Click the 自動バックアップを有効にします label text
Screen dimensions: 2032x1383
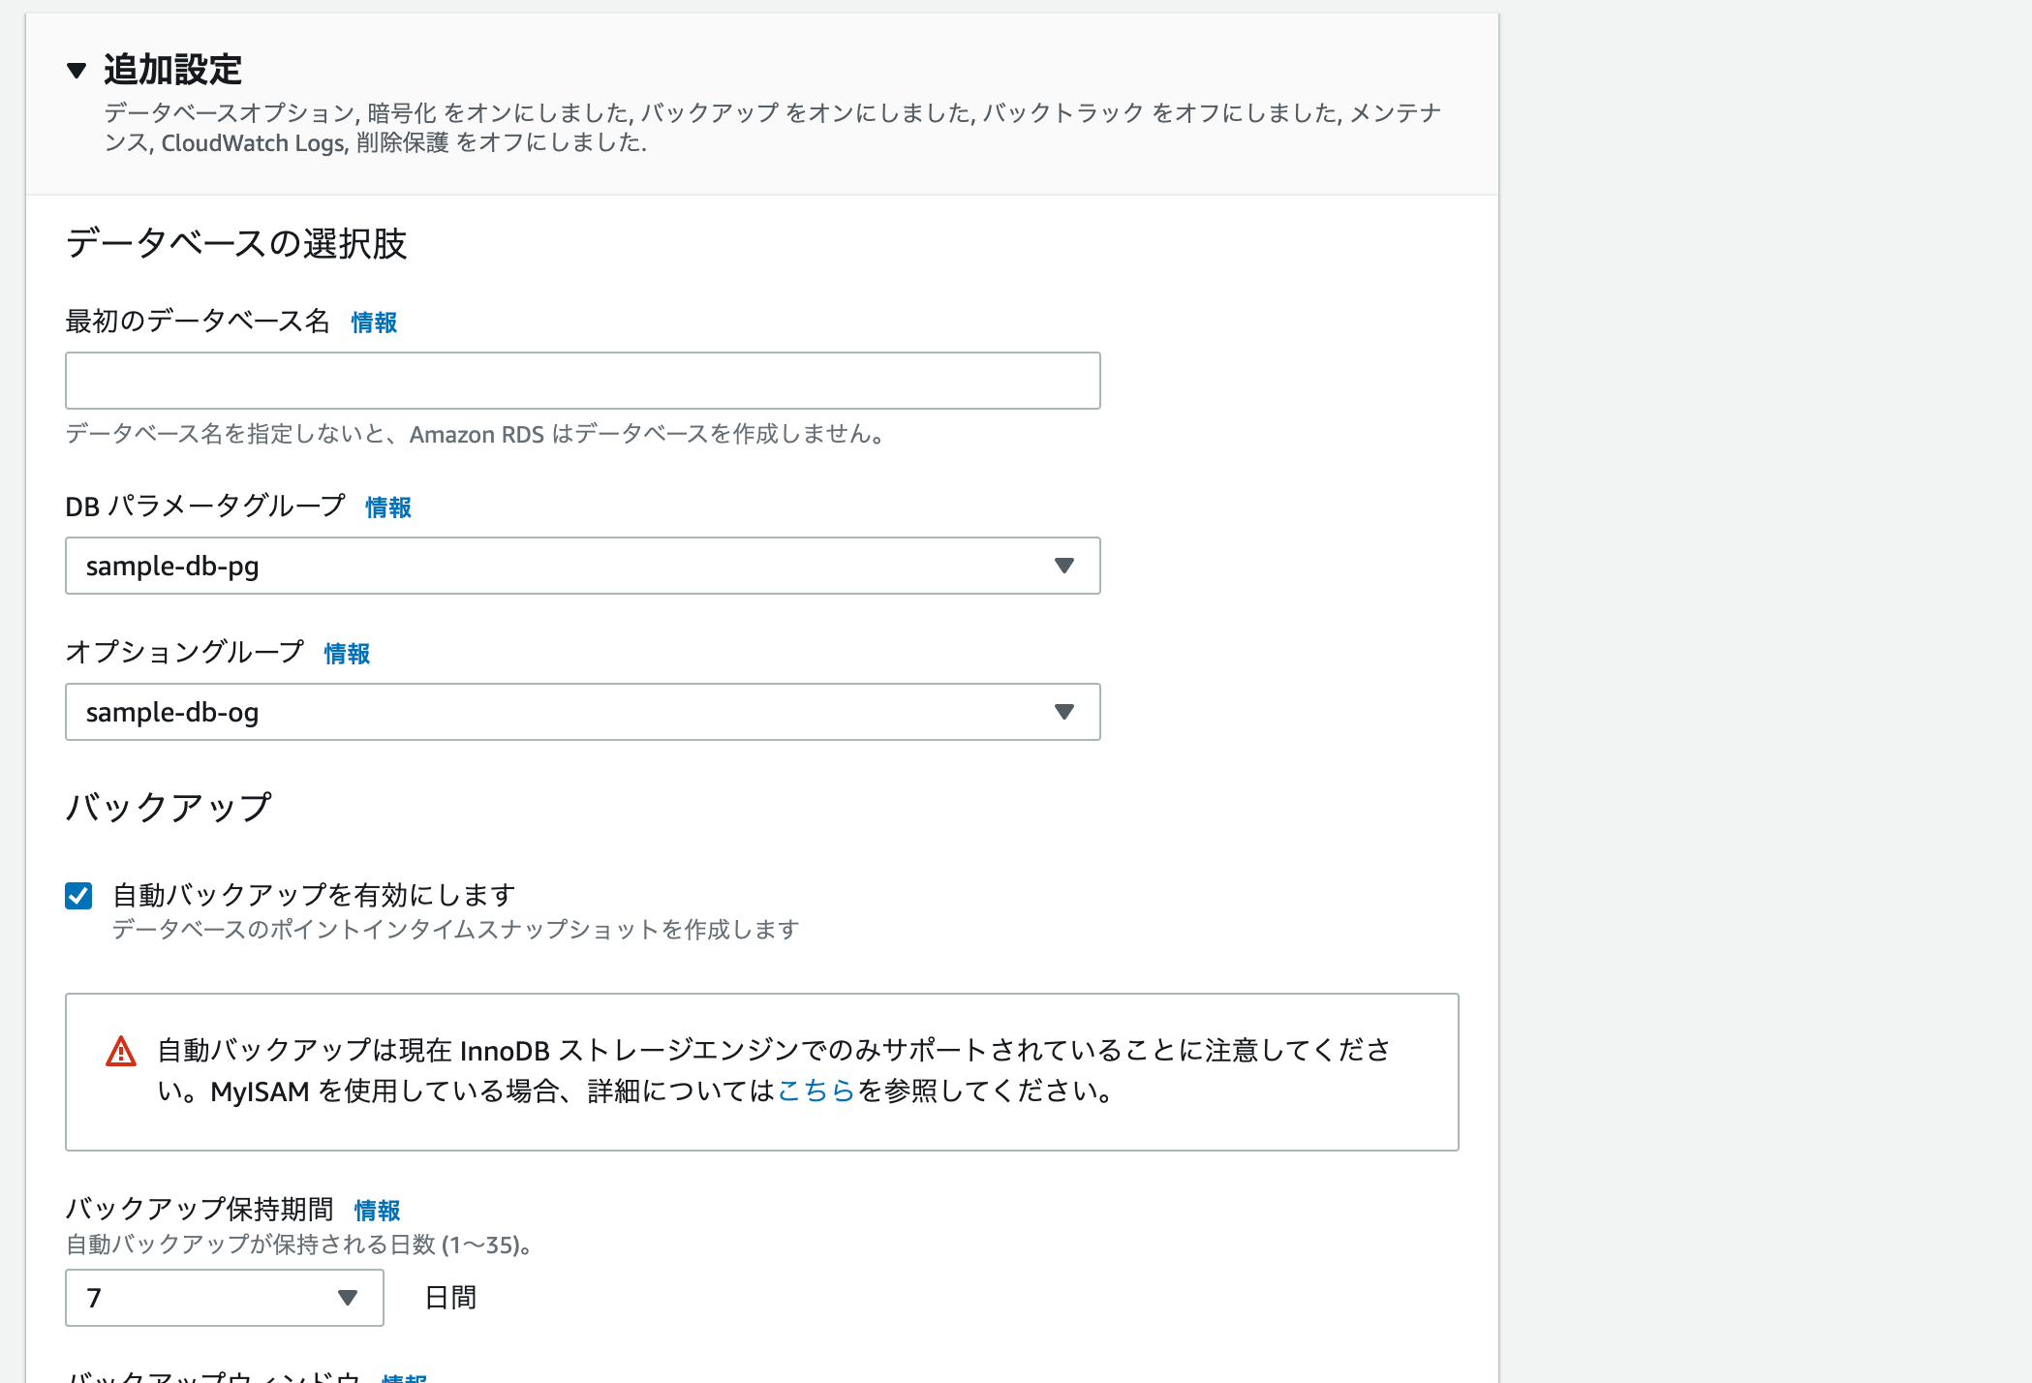314,895
